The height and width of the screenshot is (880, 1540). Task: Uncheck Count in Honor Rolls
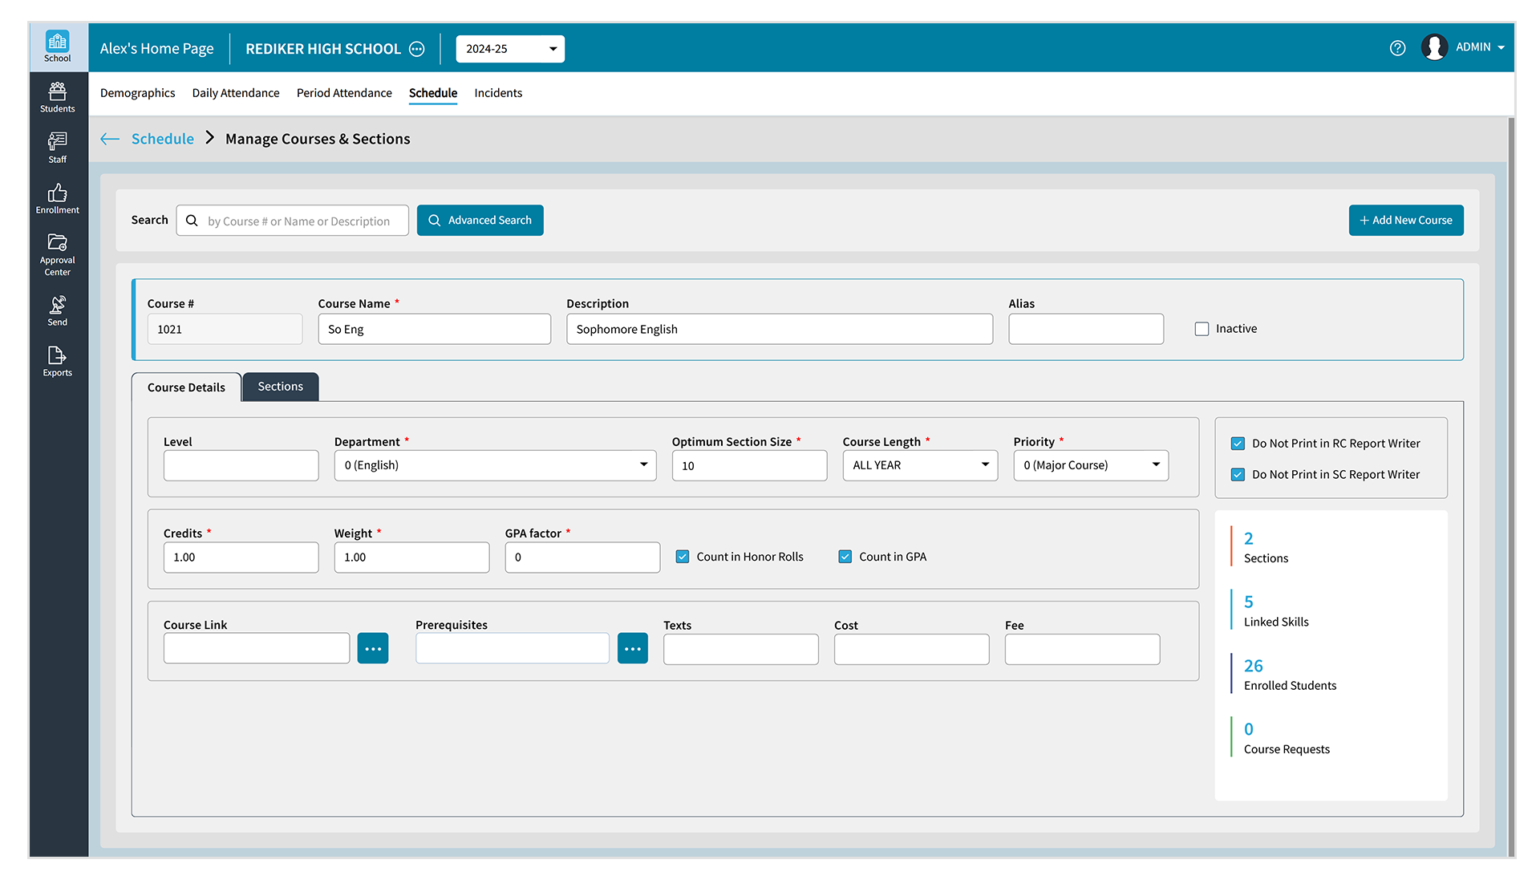683,556
